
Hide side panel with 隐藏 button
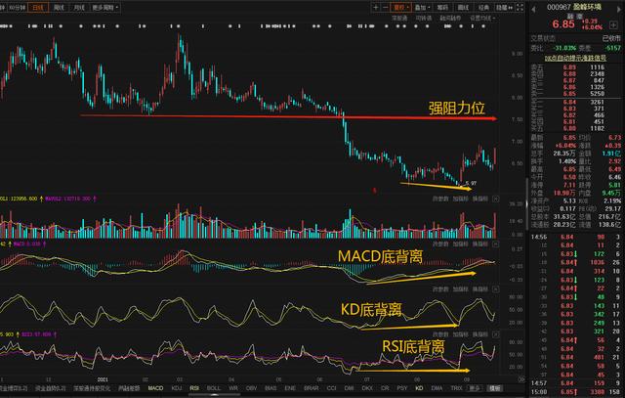(x=504, y=7)
